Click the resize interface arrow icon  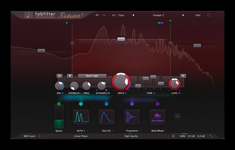point(211,136)
